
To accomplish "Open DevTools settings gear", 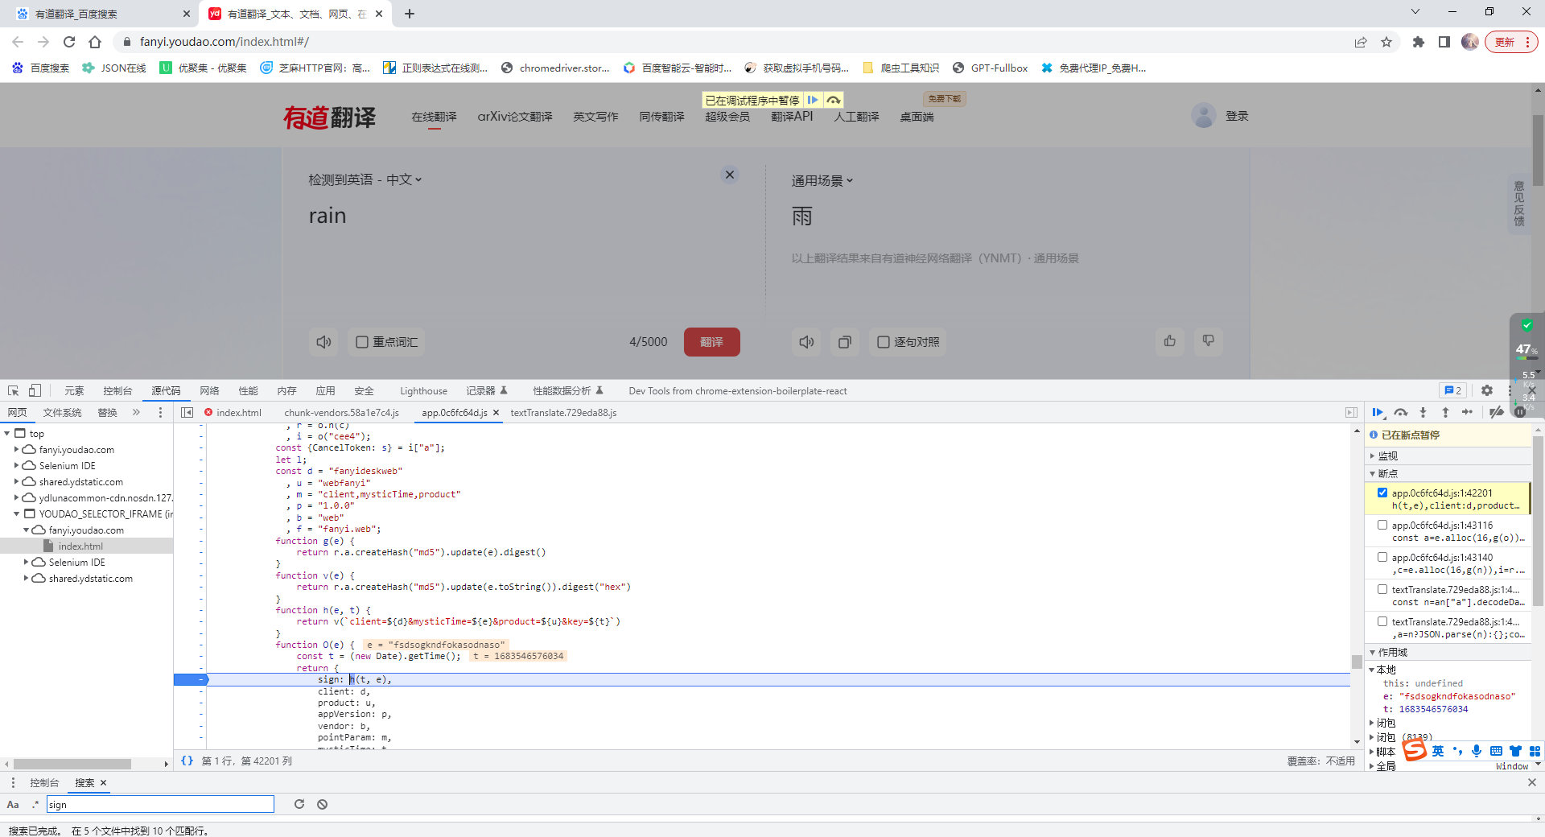I will pyautogui.click(x=1487, y=390).
